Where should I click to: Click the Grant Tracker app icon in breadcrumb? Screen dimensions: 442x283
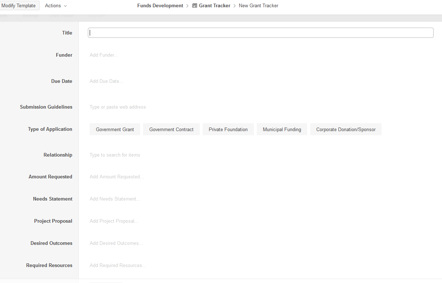coord(195,6)
